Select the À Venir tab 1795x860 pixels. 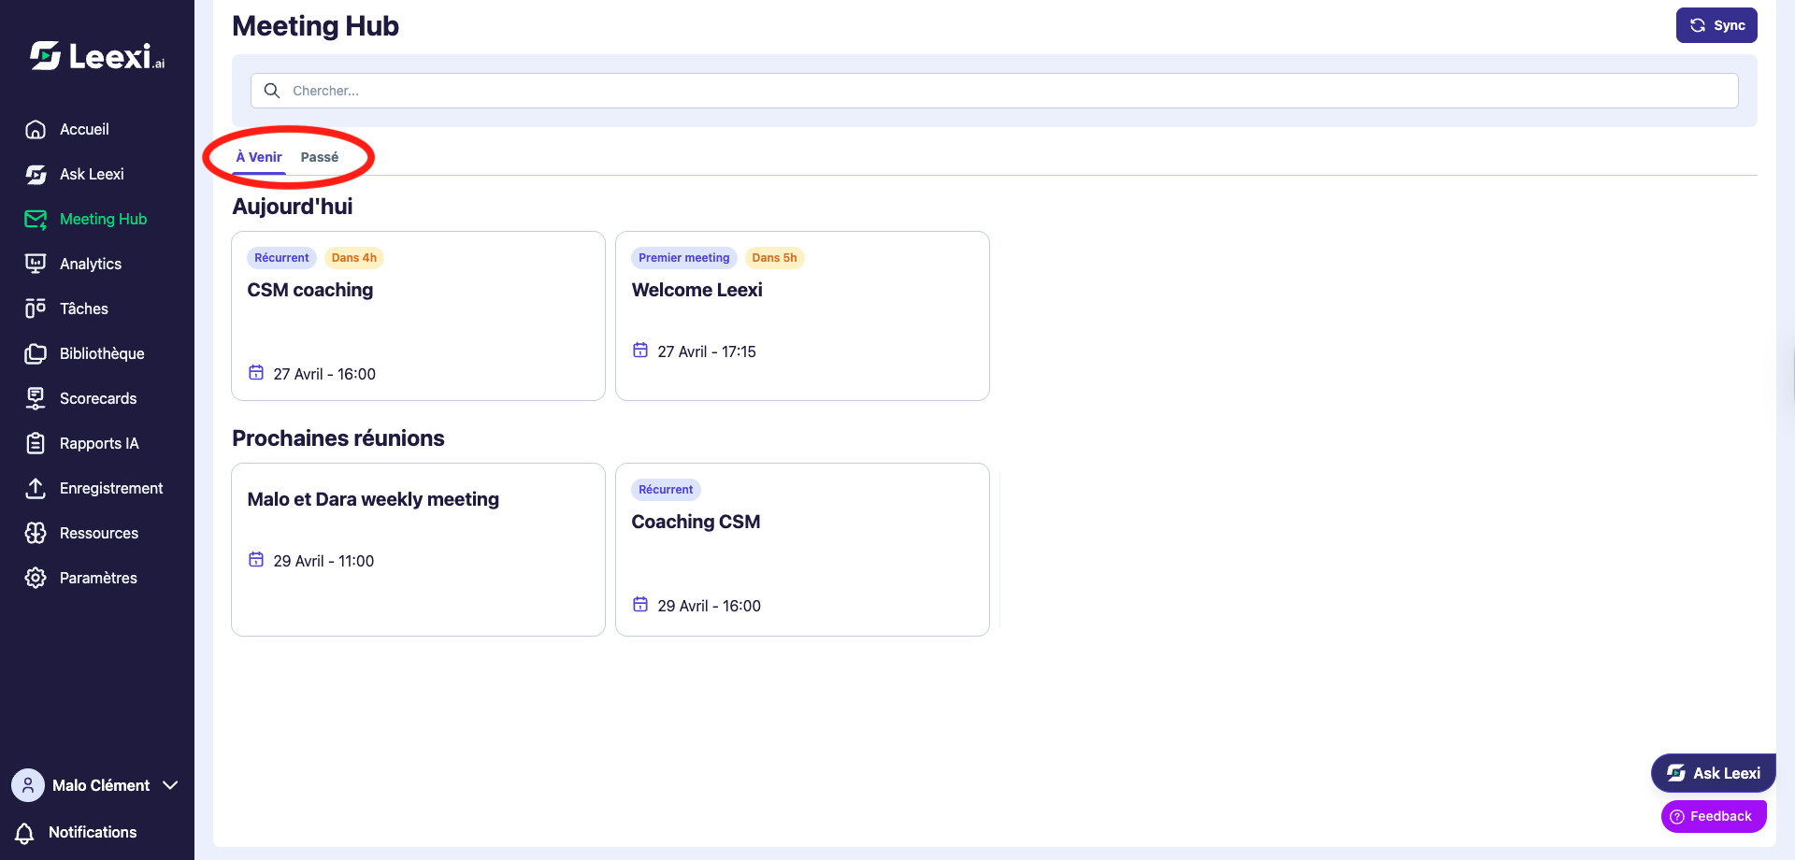pyautogui.click(x=259, y=157)
